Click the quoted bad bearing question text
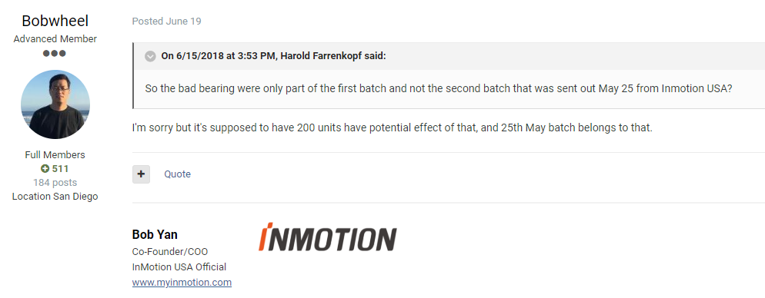This screenshot has height=298, width=765. pyautogui.click(x=439, y=90)
